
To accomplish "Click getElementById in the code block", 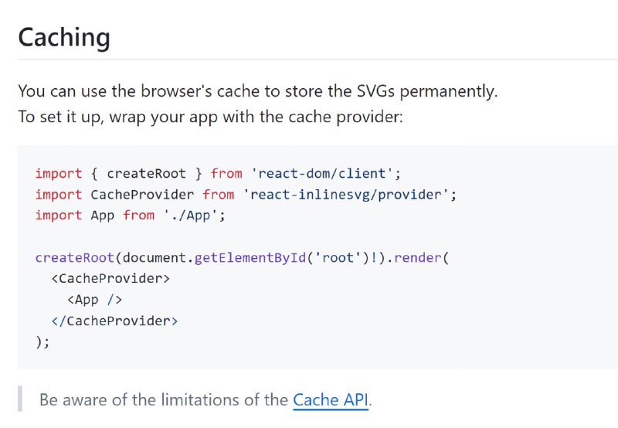I will pyautogui.click(x=250, y=257).
